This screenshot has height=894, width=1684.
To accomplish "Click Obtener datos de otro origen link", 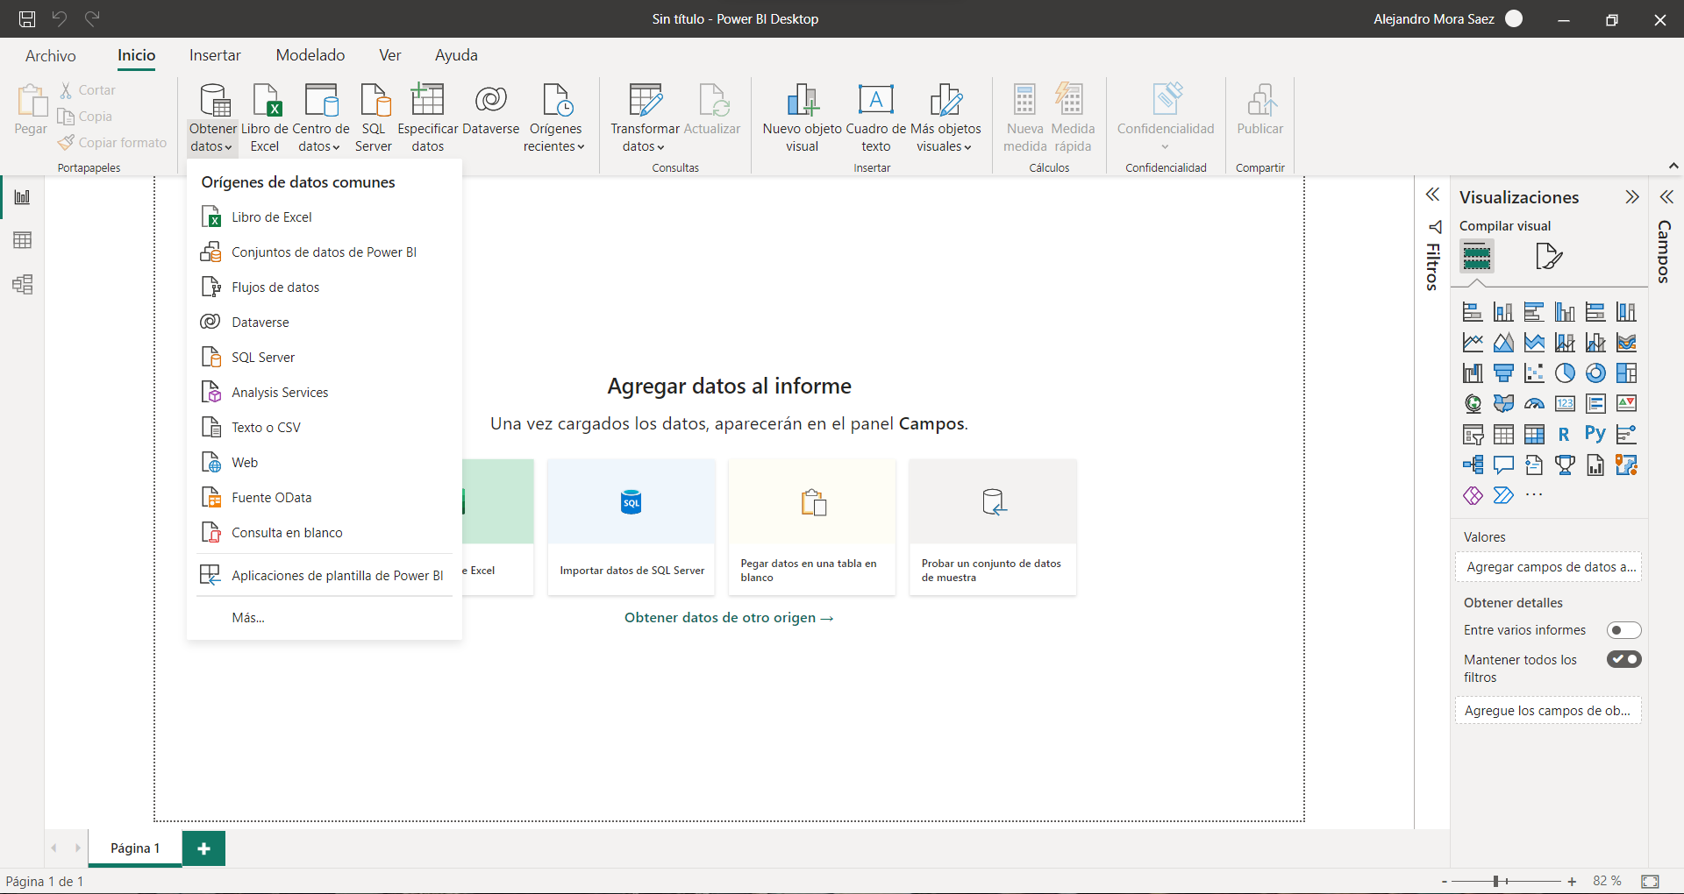I will pos(728,618).
